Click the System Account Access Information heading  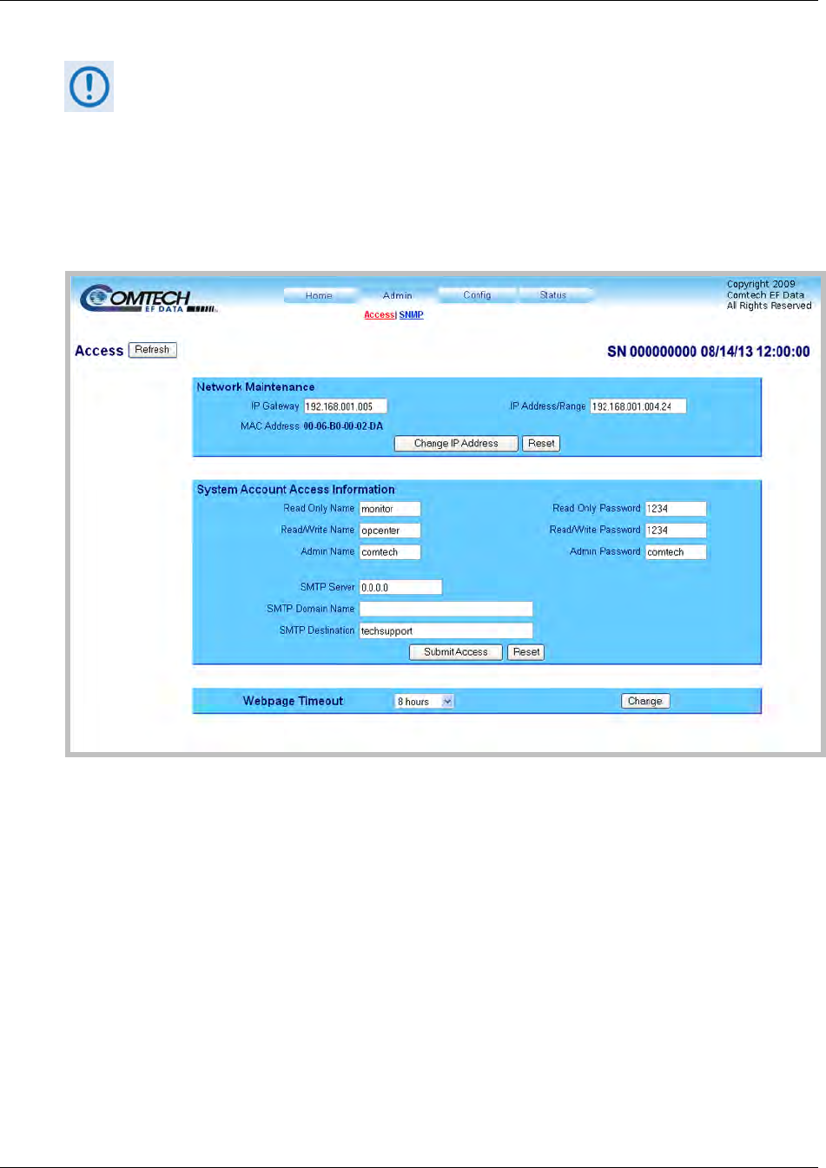295,490
